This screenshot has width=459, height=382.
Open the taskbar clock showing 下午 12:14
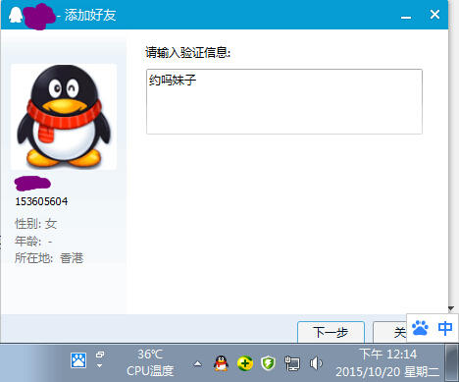click(387, 362)
